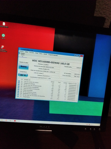This screenshot has height=149, width=111.
Task: Click the solid red circle taskbar icon
Action: [15, 121]
